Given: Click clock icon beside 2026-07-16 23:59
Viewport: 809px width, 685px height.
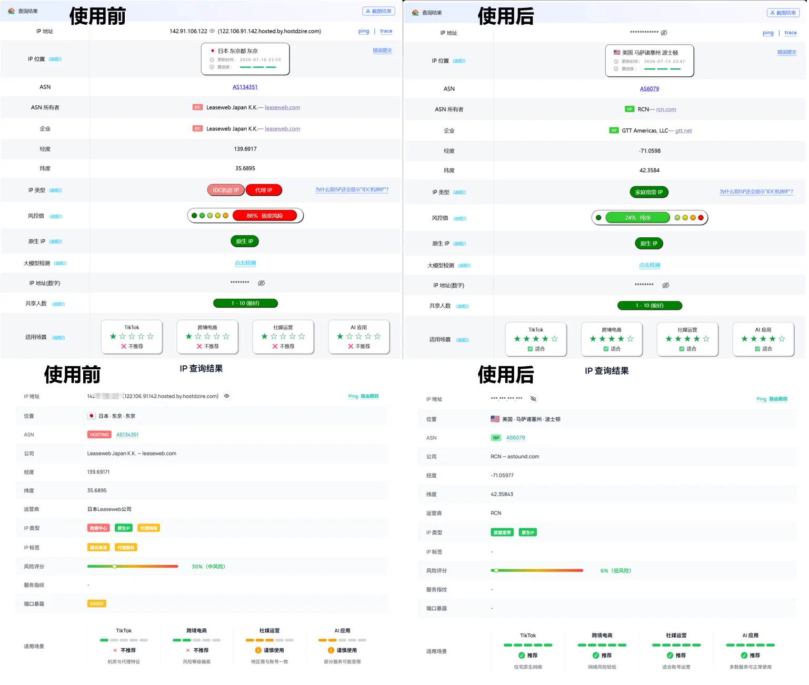Looking at the screenshot, I should click(212, 59).
